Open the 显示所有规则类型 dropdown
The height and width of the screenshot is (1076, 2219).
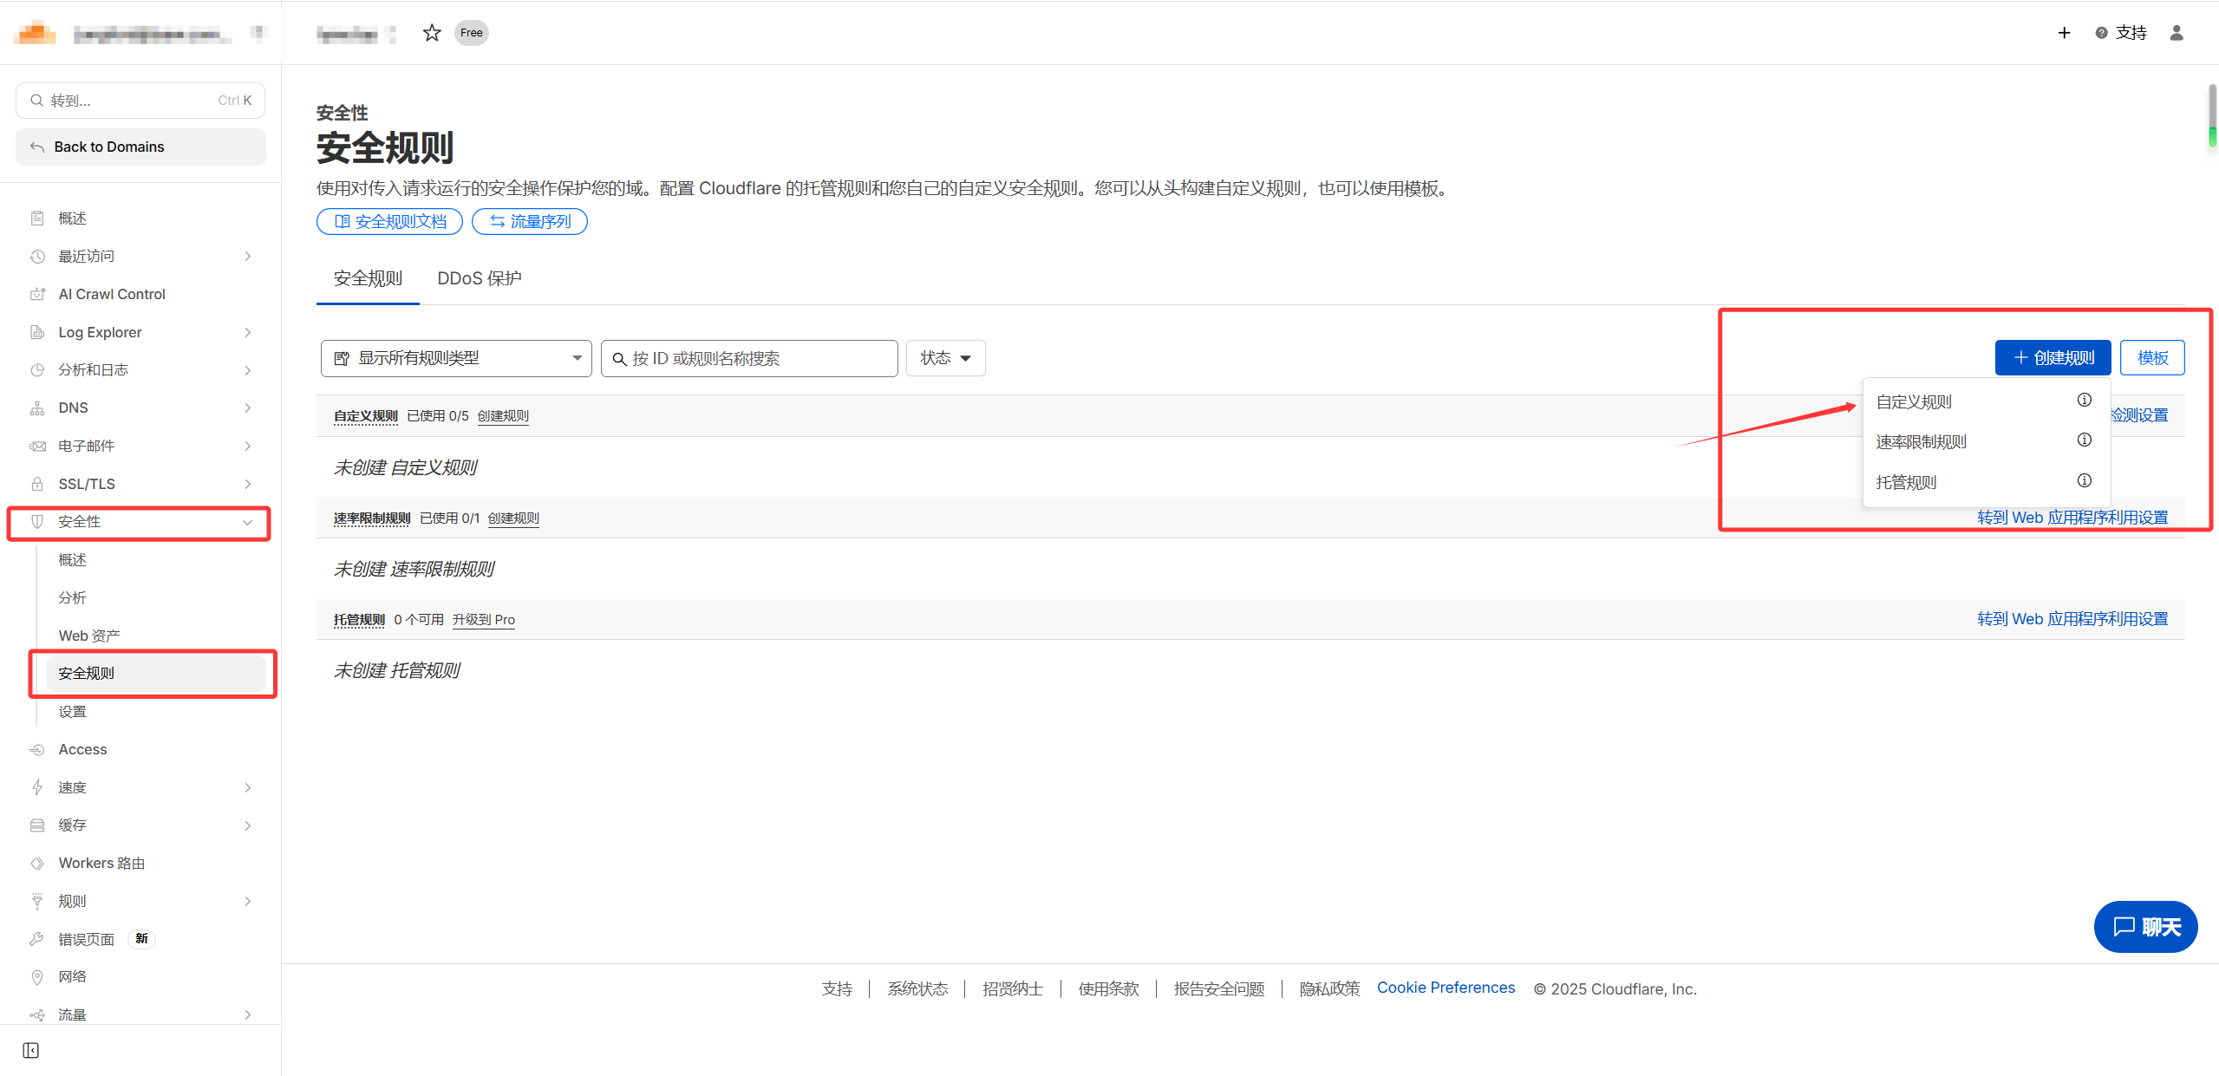pyautogui.click(x=456, y=358)
